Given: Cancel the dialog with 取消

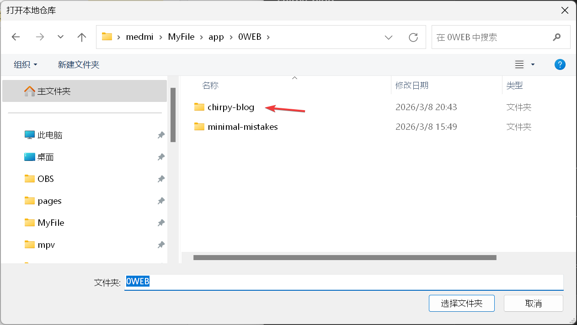Looking at the screenshot, I should click(x=533, y=303).
